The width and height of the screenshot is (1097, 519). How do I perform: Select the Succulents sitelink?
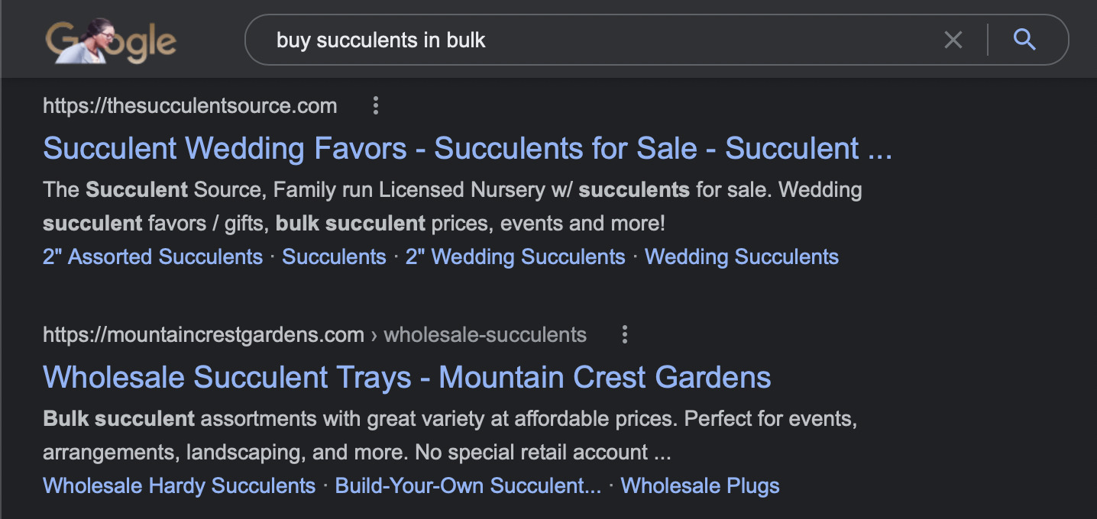pyautogui.click(x=334, y=257)
